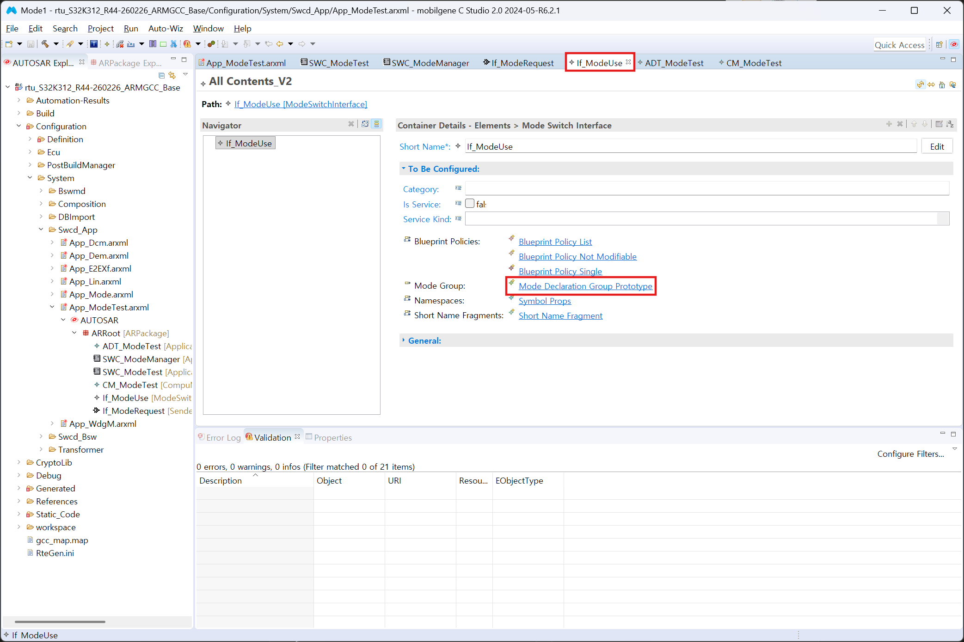The width and height of the screenshot is (964, 642).
Task: Click the pen/marker toolbar icon
Action: [70, 44]
